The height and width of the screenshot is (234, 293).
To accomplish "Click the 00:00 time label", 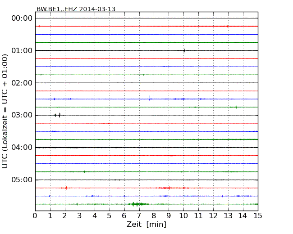I will pos(22,18).
